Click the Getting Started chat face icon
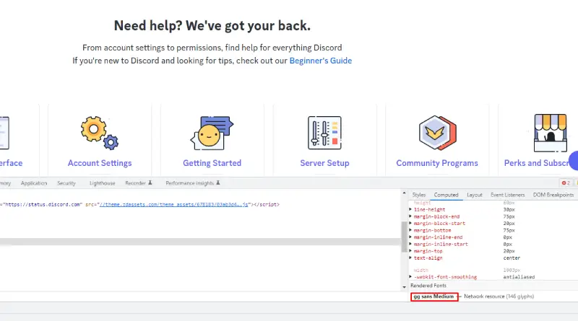This screenshot has height=321, width=578. pos(212,133)
